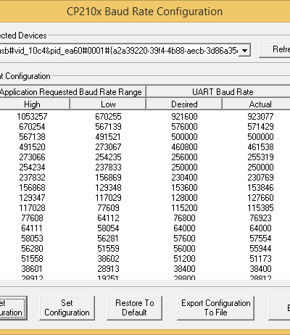Click Restore To Default button
The image size is (290, 335).
[134, 308]
